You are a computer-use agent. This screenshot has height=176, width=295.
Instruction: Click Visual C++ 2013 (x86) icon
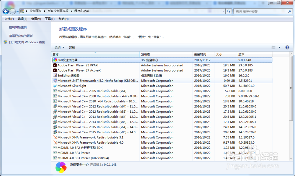pyautogui.click(x=55, y=122)
